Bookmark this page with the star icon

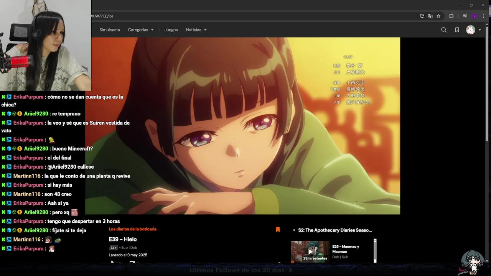[438, 16]
